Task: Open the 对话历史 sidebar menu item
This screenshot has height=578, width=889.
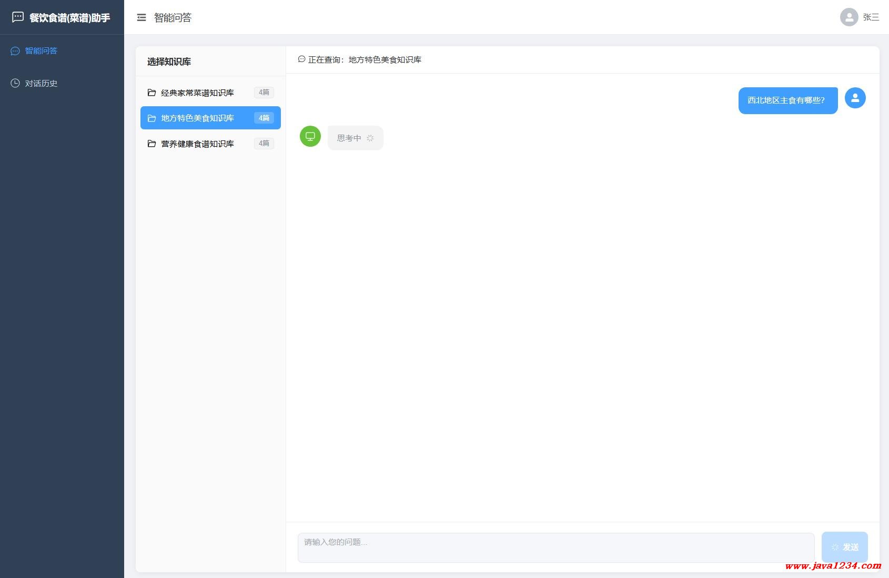Action: pos(41,84)
